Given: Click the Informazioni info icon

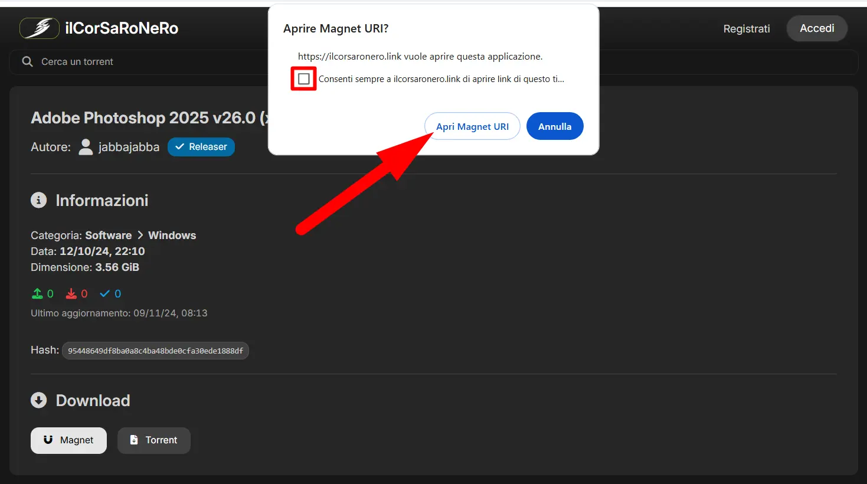Looking at the screenshot, I should pyautogui.click(x=38, y=200).
